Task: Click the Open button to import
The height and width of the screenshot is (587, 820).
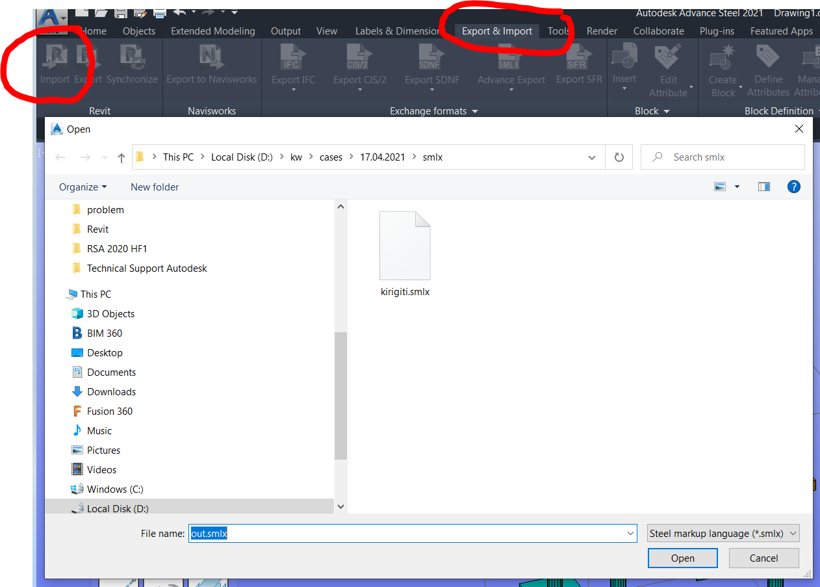Action: tap(682, 558)
